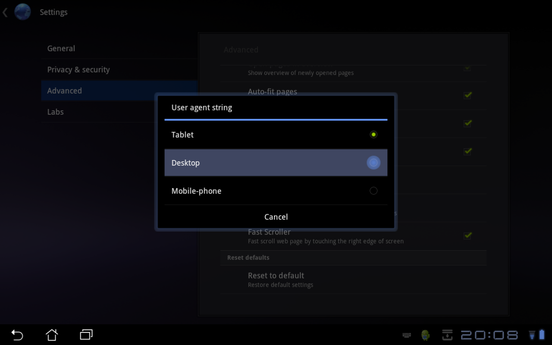Switch to Privacy & security settings
This screenshot has width=552, height=345.
point(78,69)
